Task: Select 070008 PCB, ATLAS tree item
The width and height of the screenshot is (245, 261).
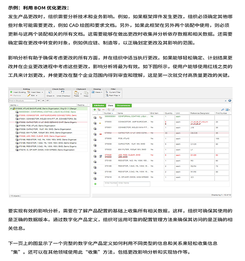Action: click(28, 125)
